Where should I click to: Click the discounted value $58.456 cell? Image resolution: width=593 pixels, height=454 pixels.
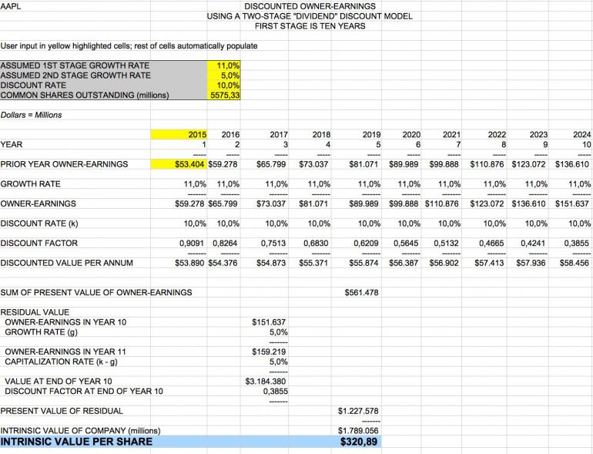pyautogui.click(x=574, y=263)
